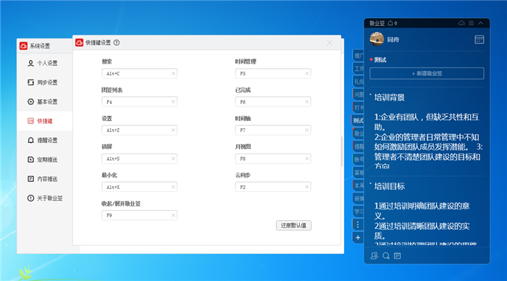Click the 月视图 shortcut field F8
Screen dimensions: 507x281
(x=273, y=159)
